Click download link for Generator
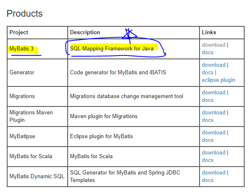Screen dimensions: 250x192 tap(214, 65)
